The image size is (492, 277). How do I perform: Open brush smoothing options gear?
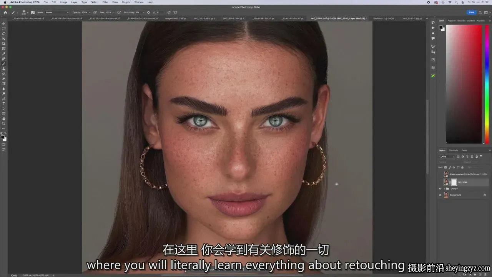[148, 12]
